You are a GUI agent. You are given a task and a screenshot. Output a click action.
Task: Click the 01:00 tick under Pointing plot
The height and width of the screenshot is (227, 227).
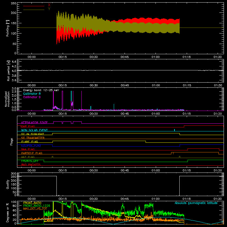[x=155, y=57]
